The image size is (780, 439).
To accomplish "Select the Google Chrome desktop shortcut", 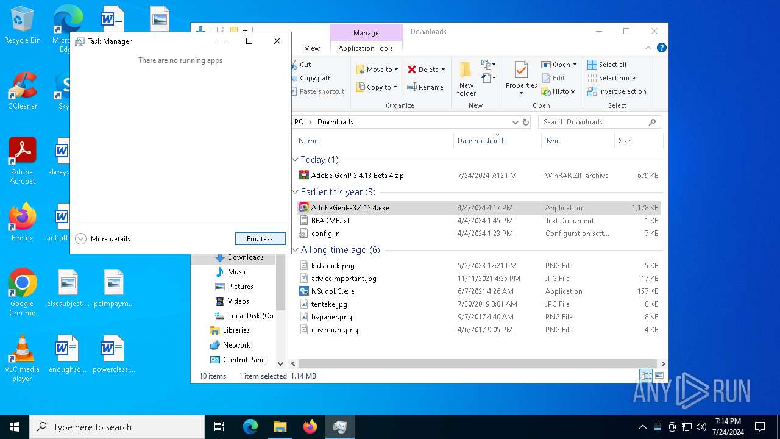I will tap(23, 293).
